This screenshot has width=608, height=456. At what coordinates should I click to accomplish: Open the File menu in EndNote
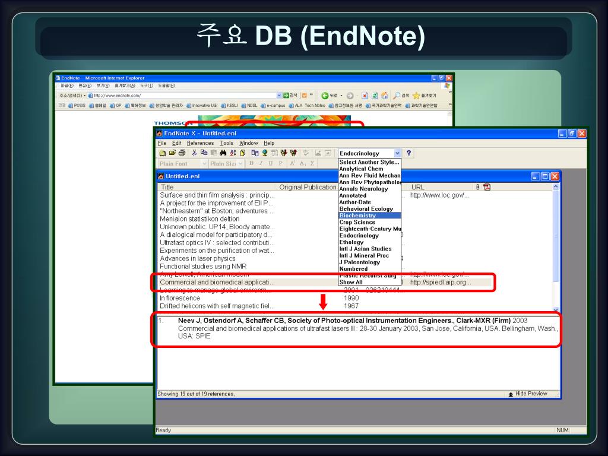162,143
